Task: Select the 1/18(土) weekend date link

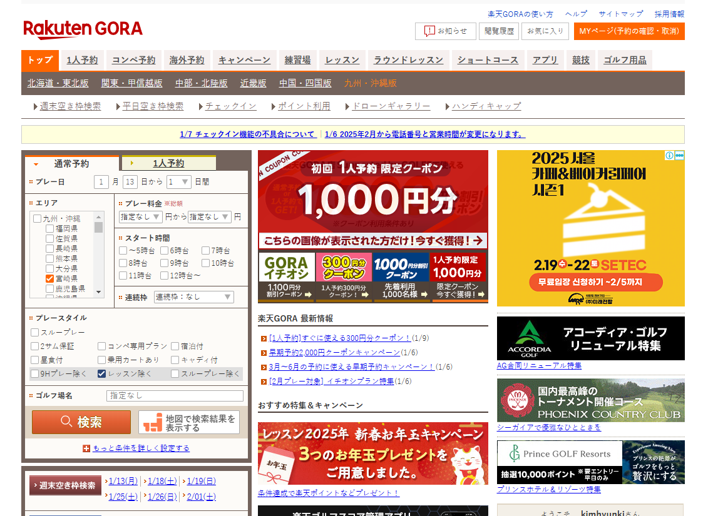Action: [x=162, y=481]
